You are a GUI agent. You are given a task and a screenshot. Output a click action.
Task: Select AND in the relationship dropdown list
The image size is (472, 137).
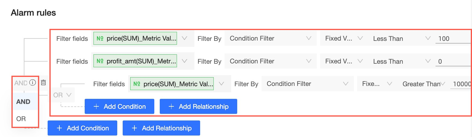click(x=24, y=102)
